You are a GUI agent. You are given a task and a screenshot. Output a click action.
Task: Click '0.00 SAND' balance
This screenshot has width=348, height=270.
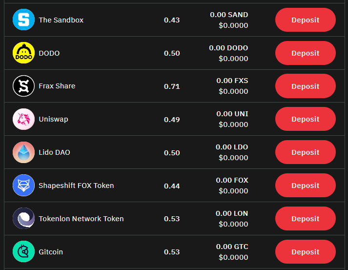click(x=229, y=15)
